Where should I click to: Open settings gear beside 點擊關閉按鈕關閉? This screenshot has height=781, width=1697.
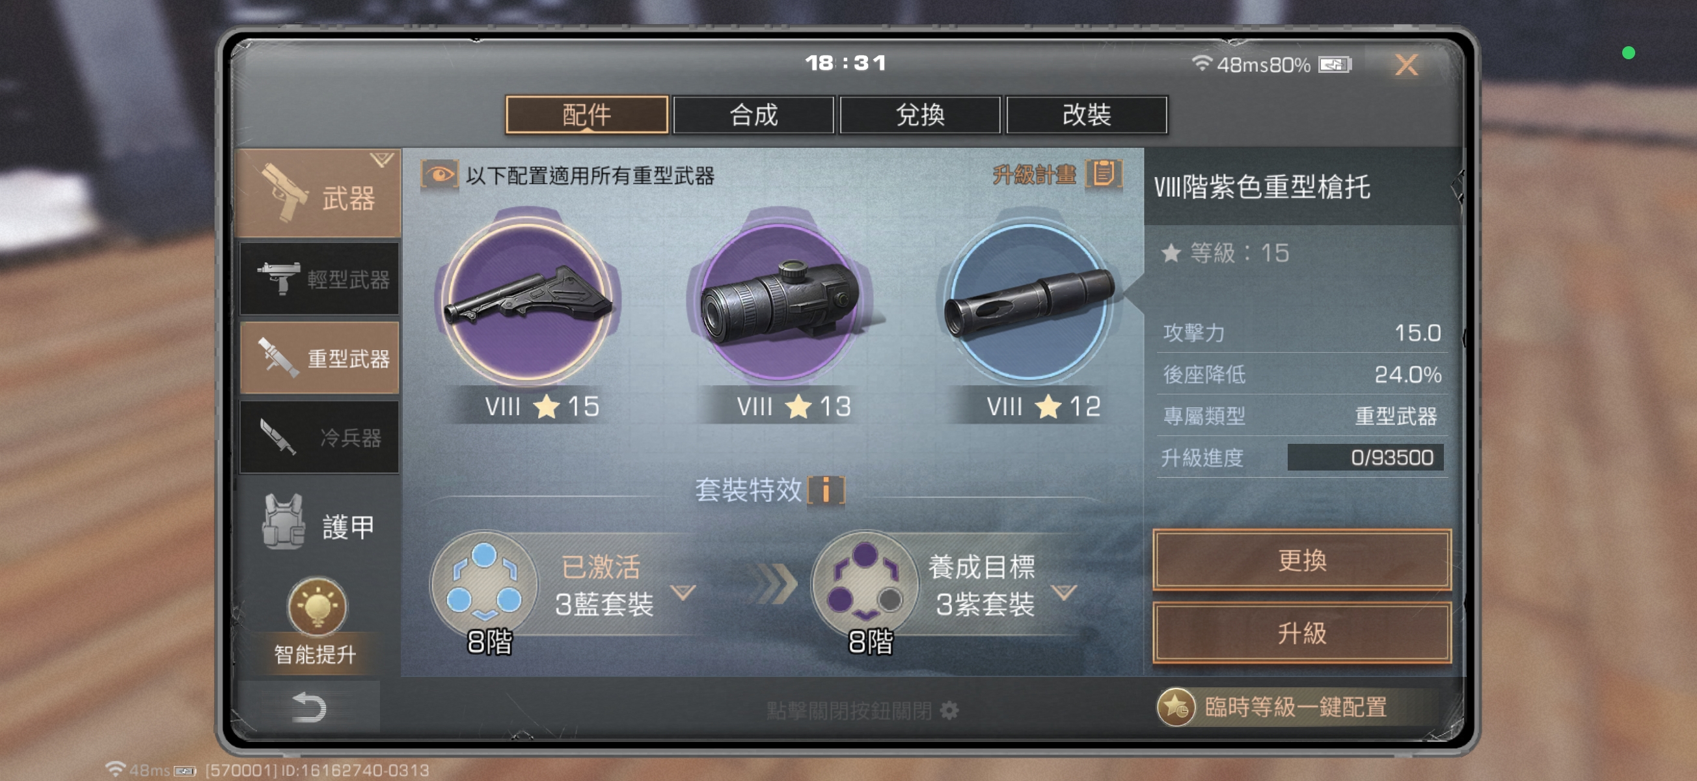949,711
